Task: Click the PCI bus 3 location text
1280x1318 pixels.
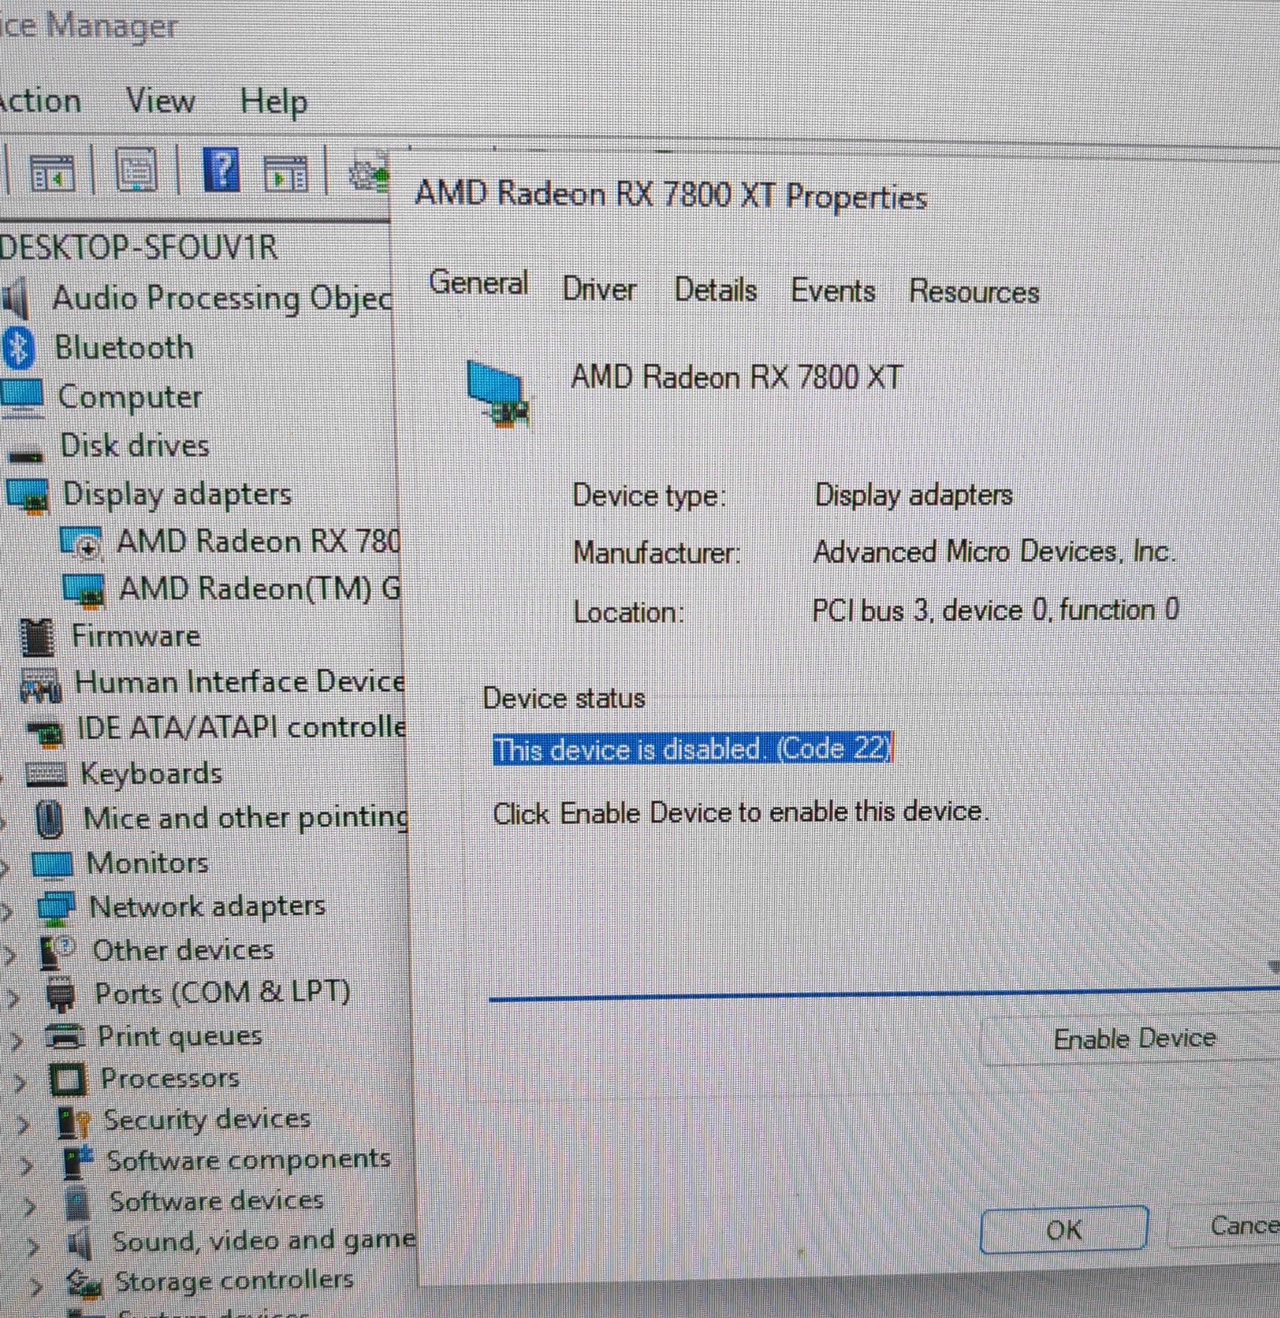Action: click(x=995, y=611)
